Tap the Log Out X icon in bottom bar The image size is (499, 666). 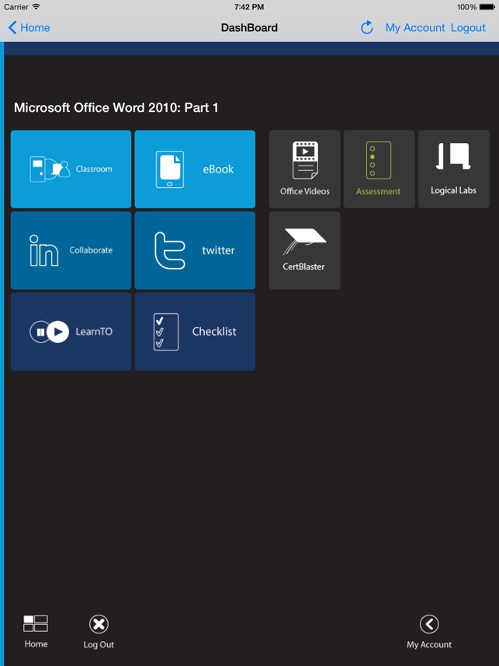[99, 624]
